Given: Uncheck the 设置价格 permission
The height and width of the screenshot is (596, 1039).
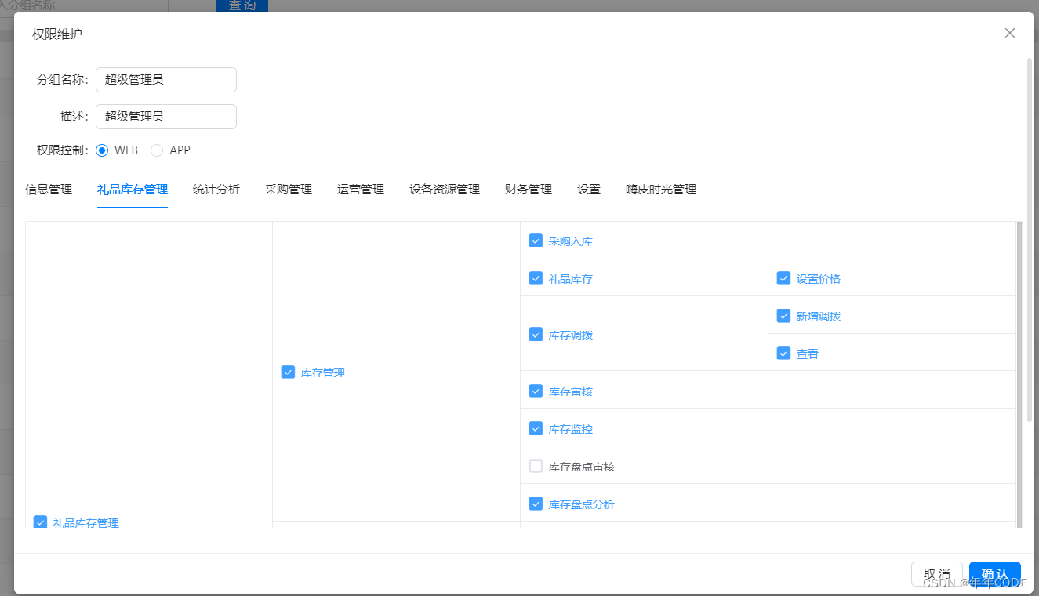Looking at the screenshot, I should 783,277.
